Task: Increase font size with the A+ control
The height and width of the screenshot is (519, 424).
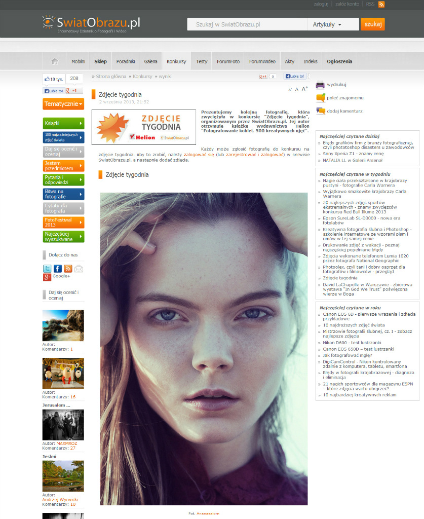Action: tap(304, 89)
